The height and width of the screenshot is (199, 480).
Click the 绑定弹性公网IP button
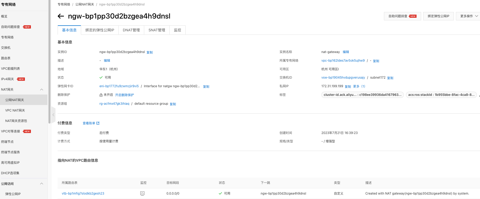click(x=438, y=16)
